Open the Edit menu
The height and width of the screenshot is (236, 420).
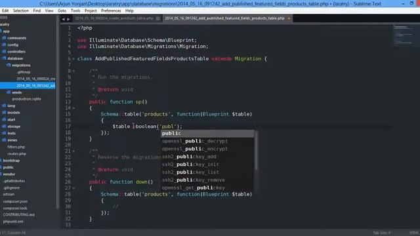5,10
